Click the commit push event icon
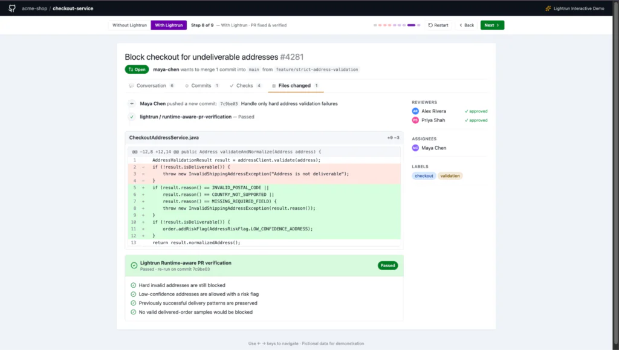This screenshot has width=619, height=350. (x=132, y=104)
